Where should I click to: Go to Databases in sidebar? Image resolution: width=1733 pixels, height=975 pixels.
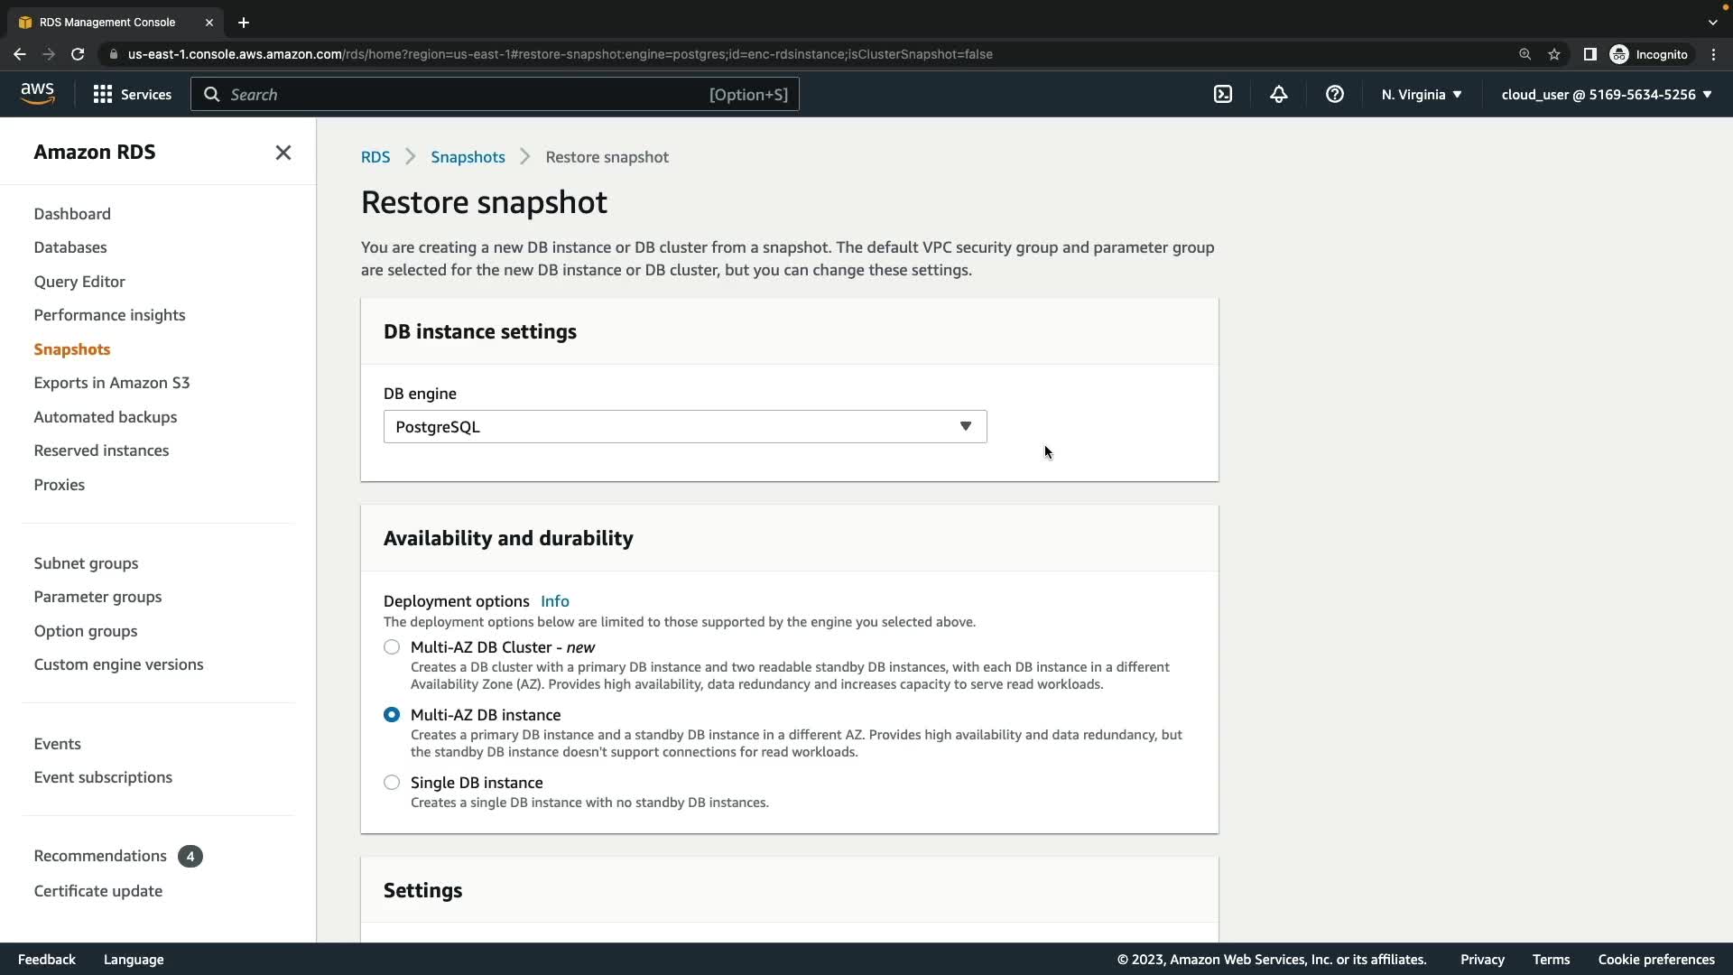click(70, 247)
